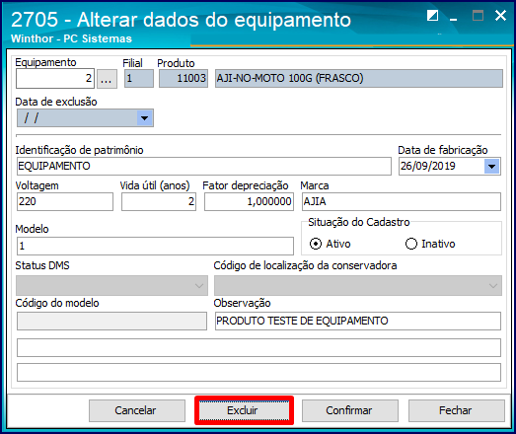Viewport: 516px width, 434px height.
Task: Close the window with X icon
Action: (x=500, y=15)
